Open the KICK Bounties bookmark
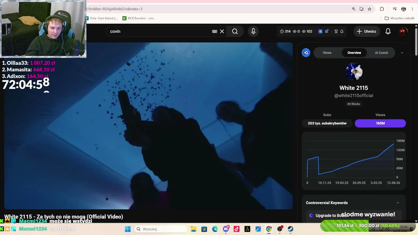 click(139, 18)
